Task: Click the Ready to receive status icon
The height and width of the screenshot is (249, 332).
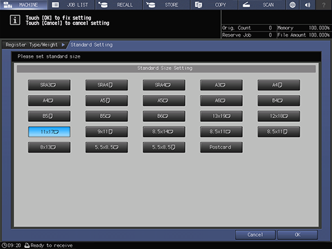Action: 27,245
